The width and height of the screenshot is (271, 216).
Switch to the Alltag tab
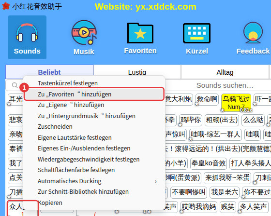(x=225, y=72)
